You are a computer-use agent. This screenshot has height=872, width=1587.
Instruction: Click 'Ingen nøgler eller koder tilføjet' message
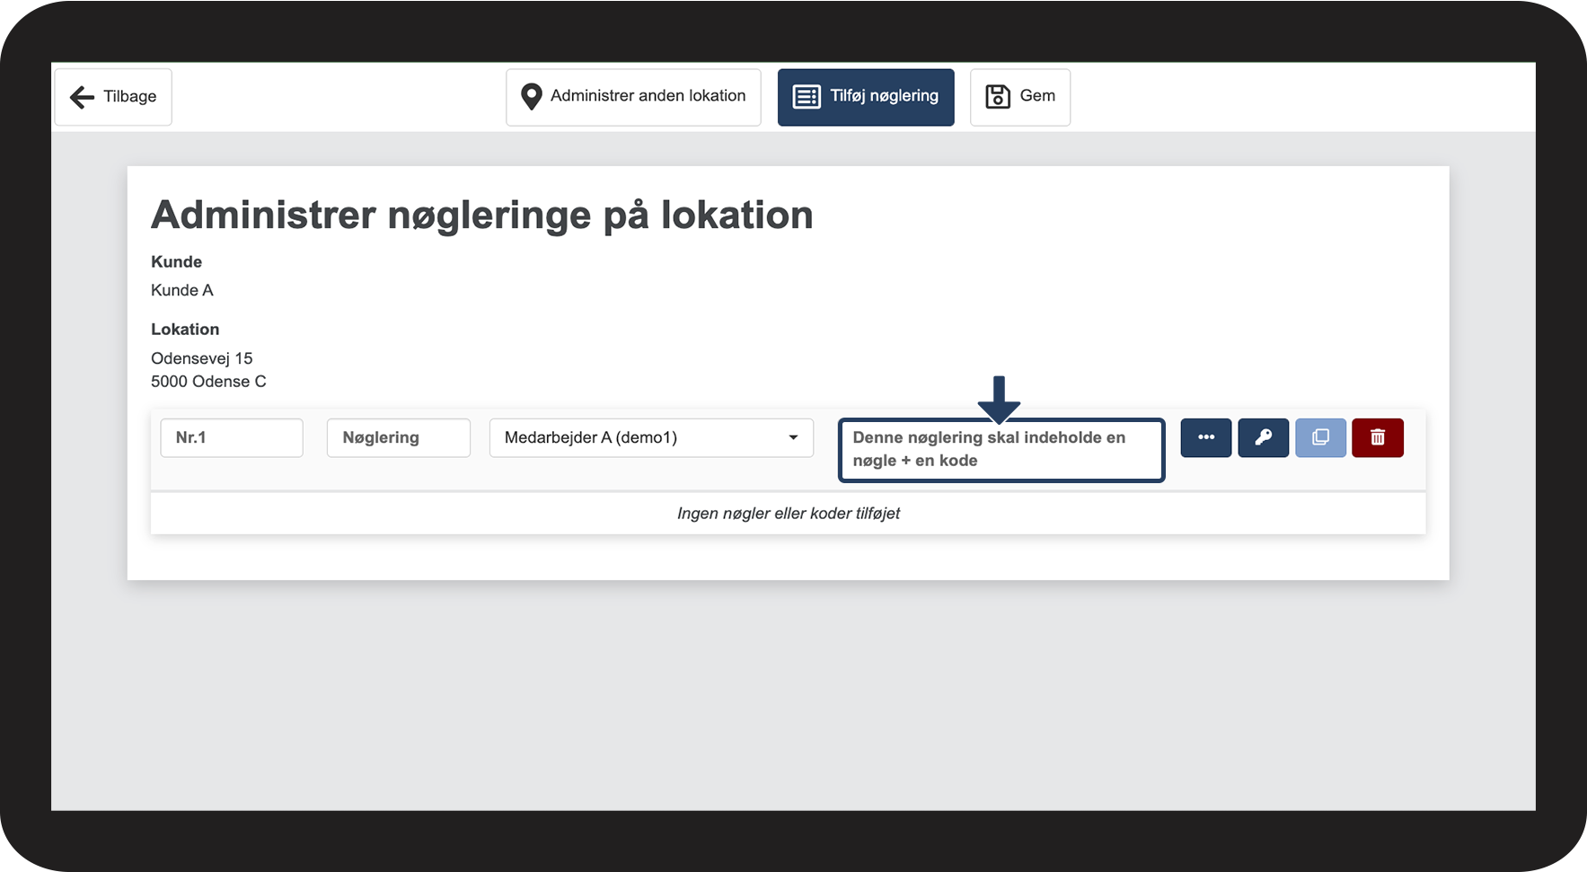[789, 513]
